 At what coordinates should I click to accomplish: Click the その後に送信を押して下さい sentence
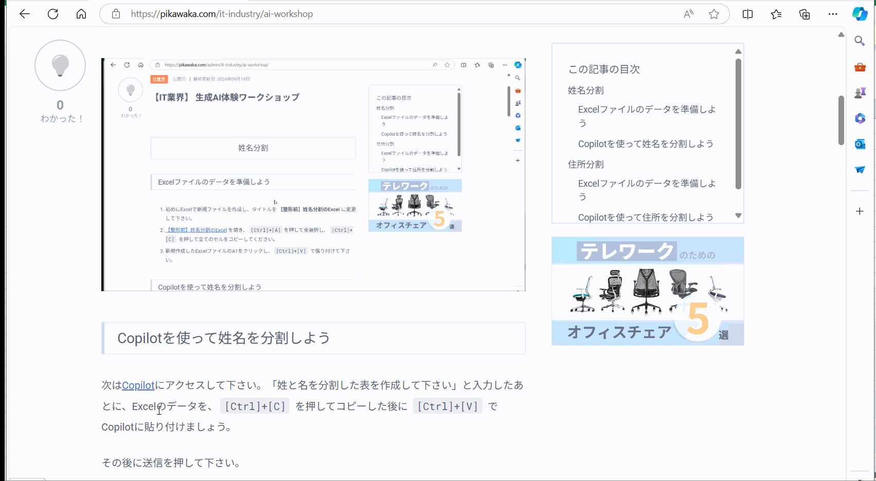pos(172,462)
